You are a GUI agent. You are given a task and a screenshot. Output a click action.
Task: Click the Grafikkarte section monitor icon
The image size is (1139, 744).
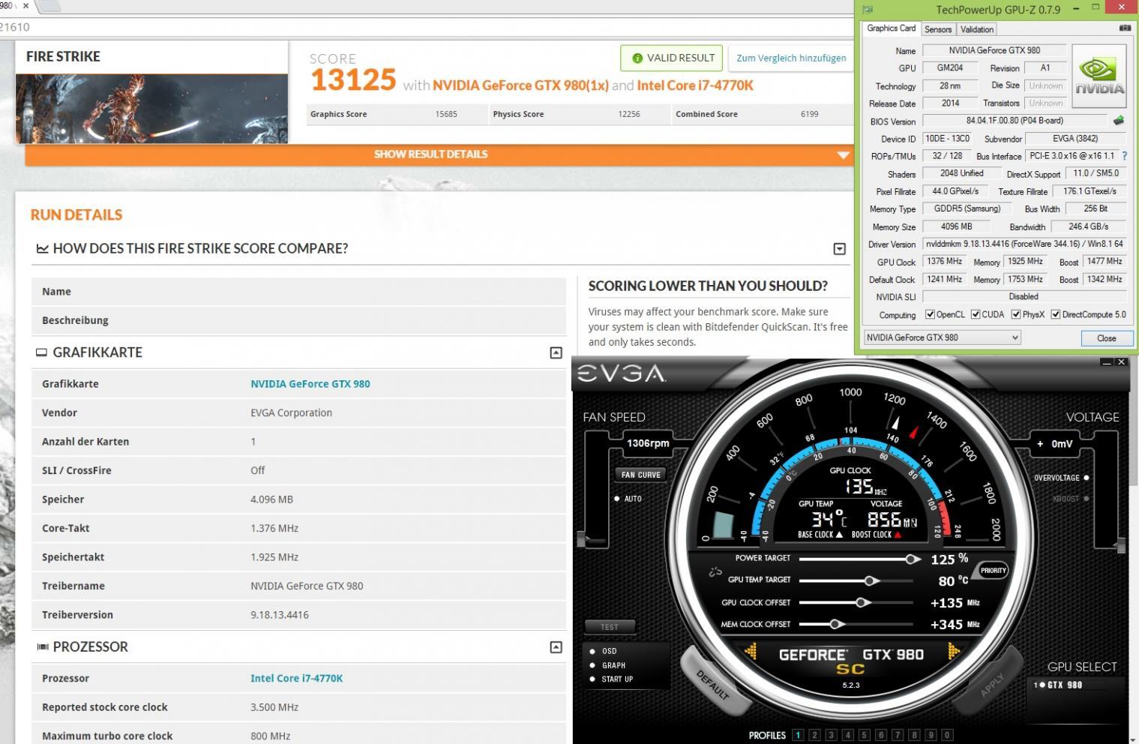pyautogui.click(x=41, y=352)
